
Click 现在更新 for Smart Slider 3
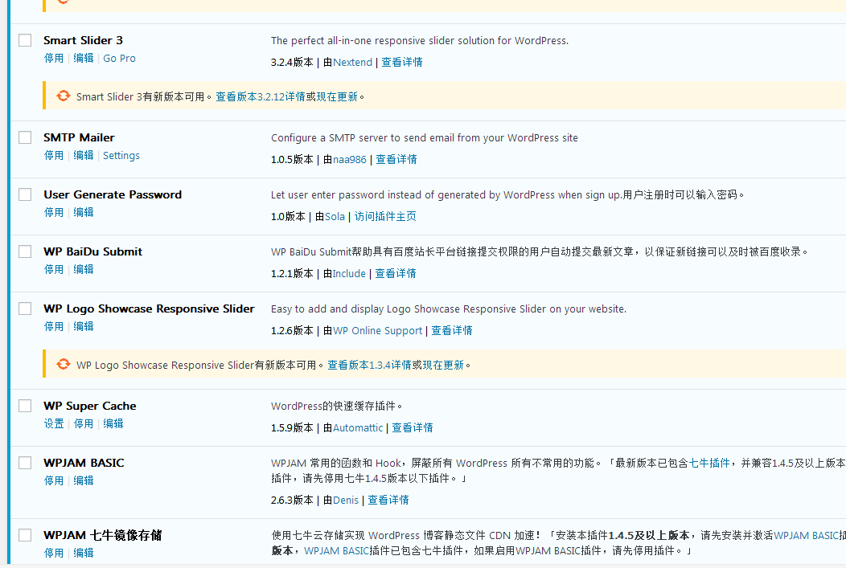click(x=337, y=96)
